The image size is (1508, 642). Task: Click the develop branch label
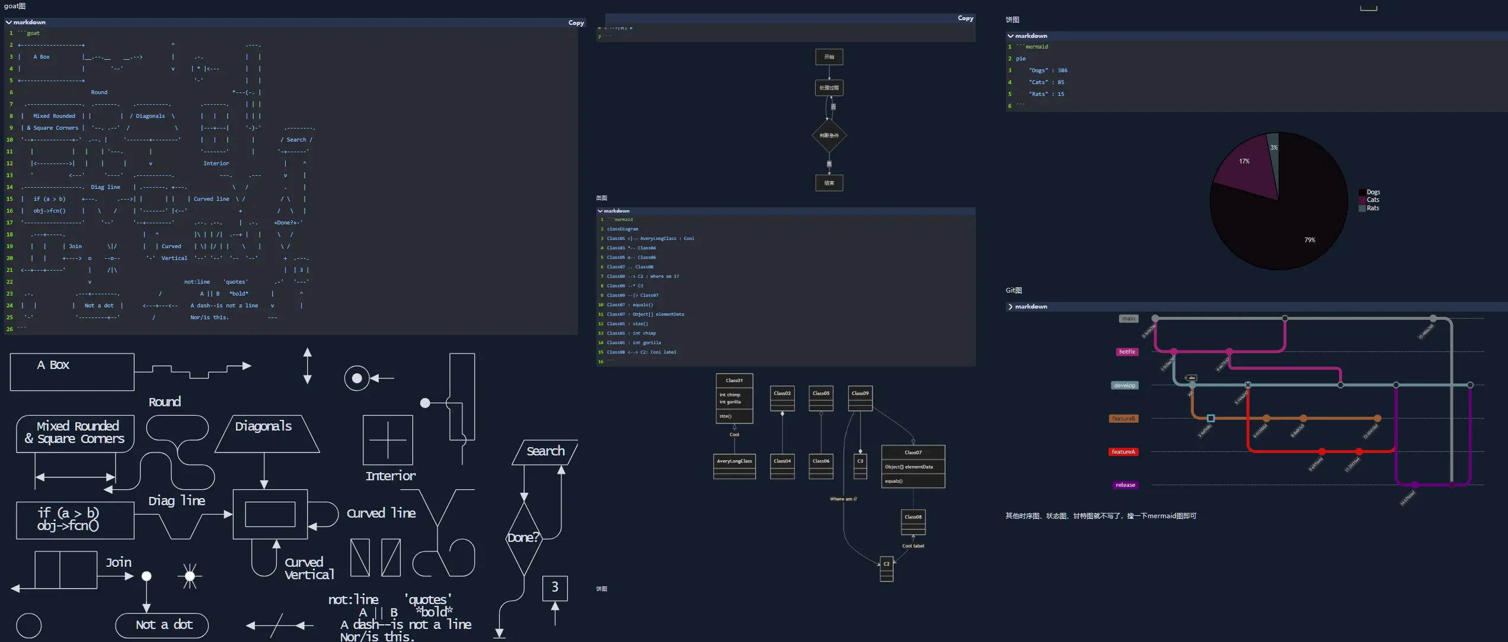(1124, 386)
